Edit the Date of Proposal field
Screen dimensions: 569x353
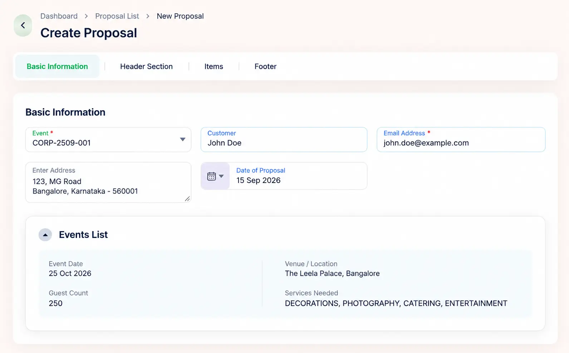[x=298, y=176]
